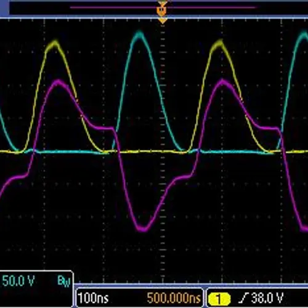Open the 100ns timebase setting
The height and width of the screenshot is (308, 308).
[94, 298]
